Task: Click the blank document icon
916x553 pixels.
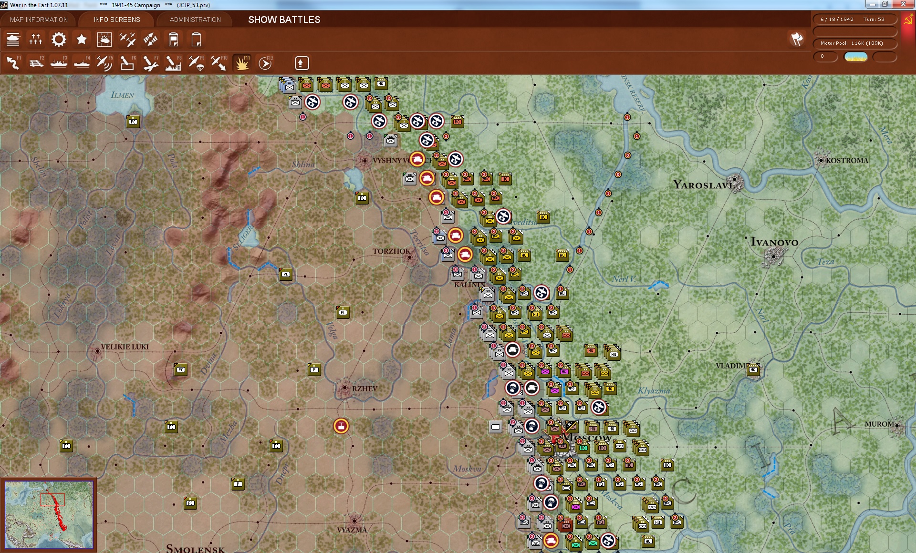Action: click(196, 40)
